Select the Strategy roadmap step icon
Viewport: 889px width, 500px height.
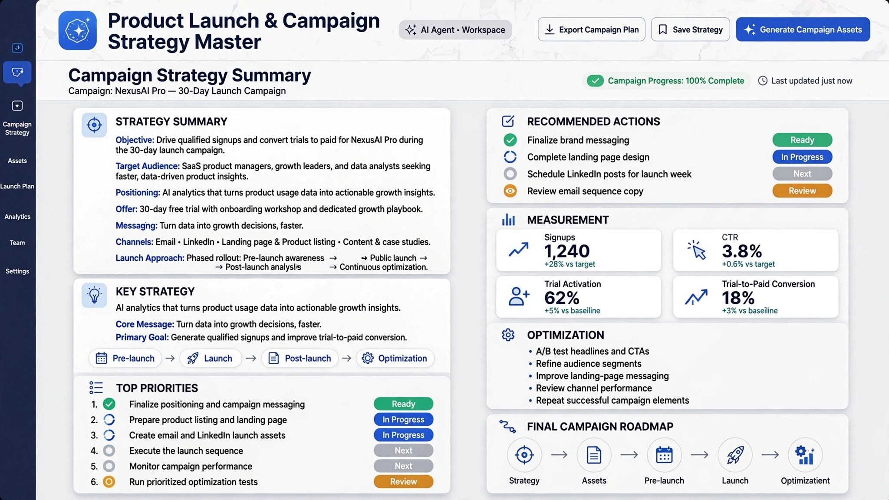[x=524, y=455]
